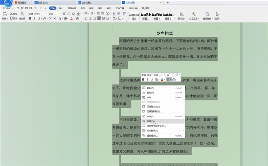This screenshot has width=268, height=166.
Task: Click the Save icon in quick access toolbar
Action: (18, 8)
